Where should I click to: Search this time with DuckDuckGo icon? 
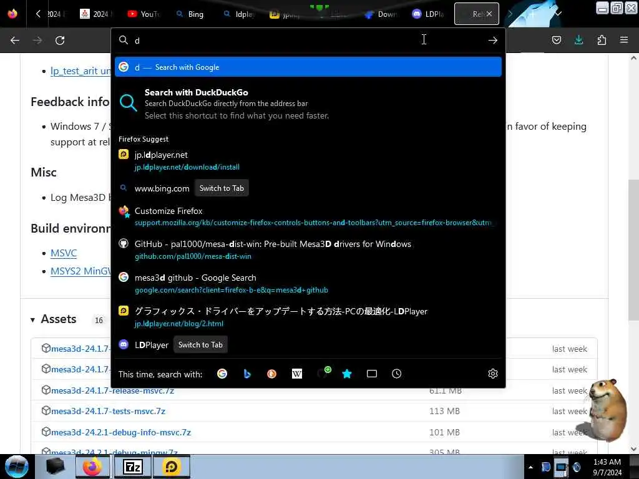coord(271,374)
